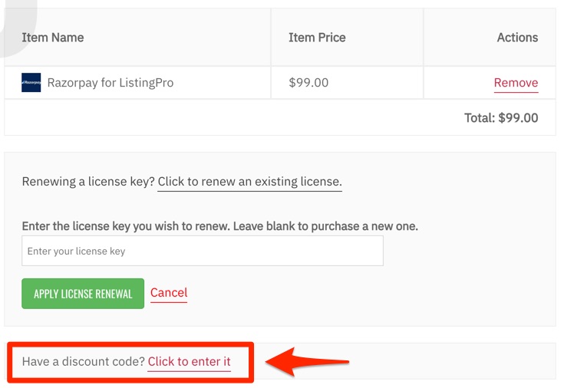Click the Apply License Renewal button
The width and height of the screenshot is (564, 388).
tap(83, 294)
